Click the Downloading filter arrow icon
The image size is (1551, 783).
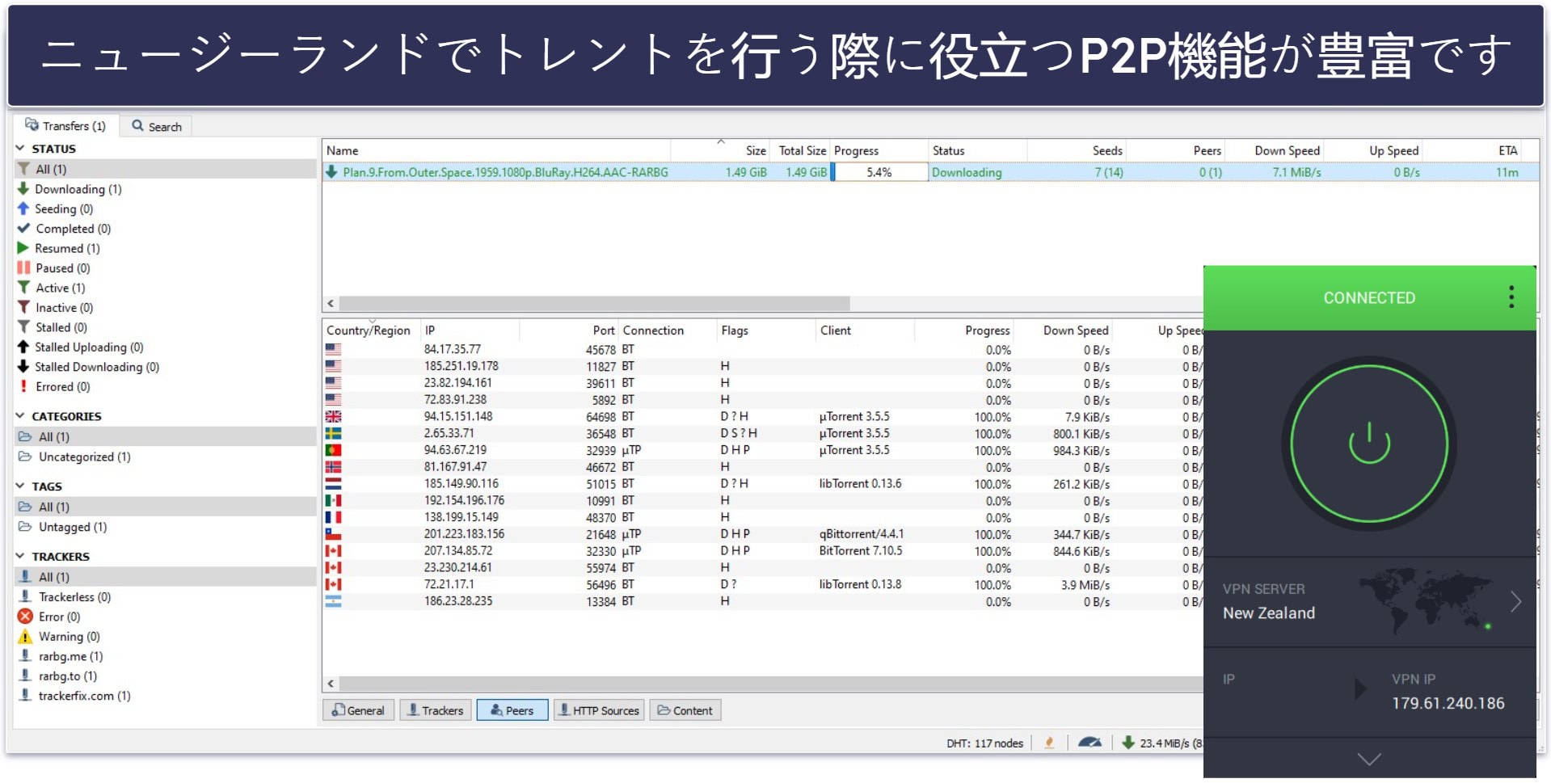coord(23,189)
